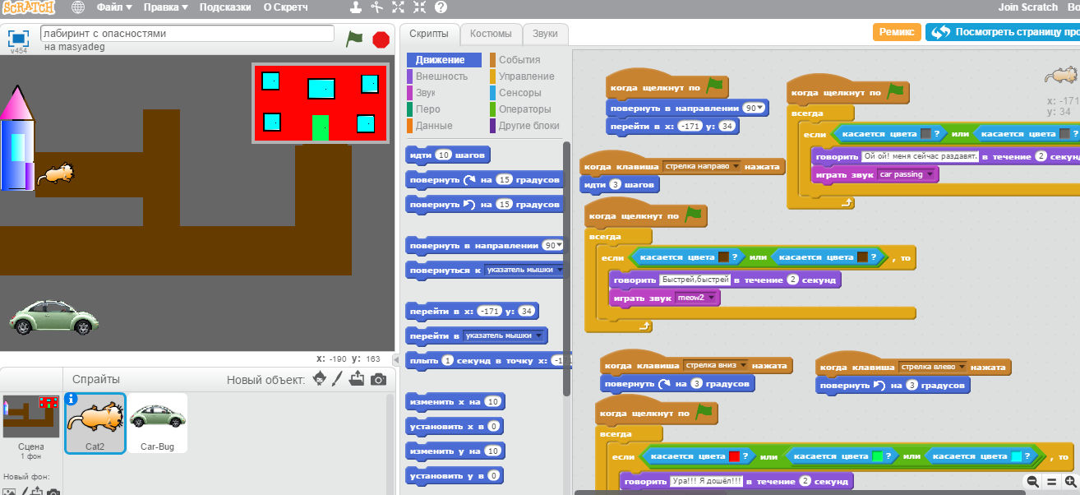Image resolution: width=1080 pixels, height=495 pixels.
Task: Paint a new sprite with the brush icon
Action: click(x=338, y=379)
